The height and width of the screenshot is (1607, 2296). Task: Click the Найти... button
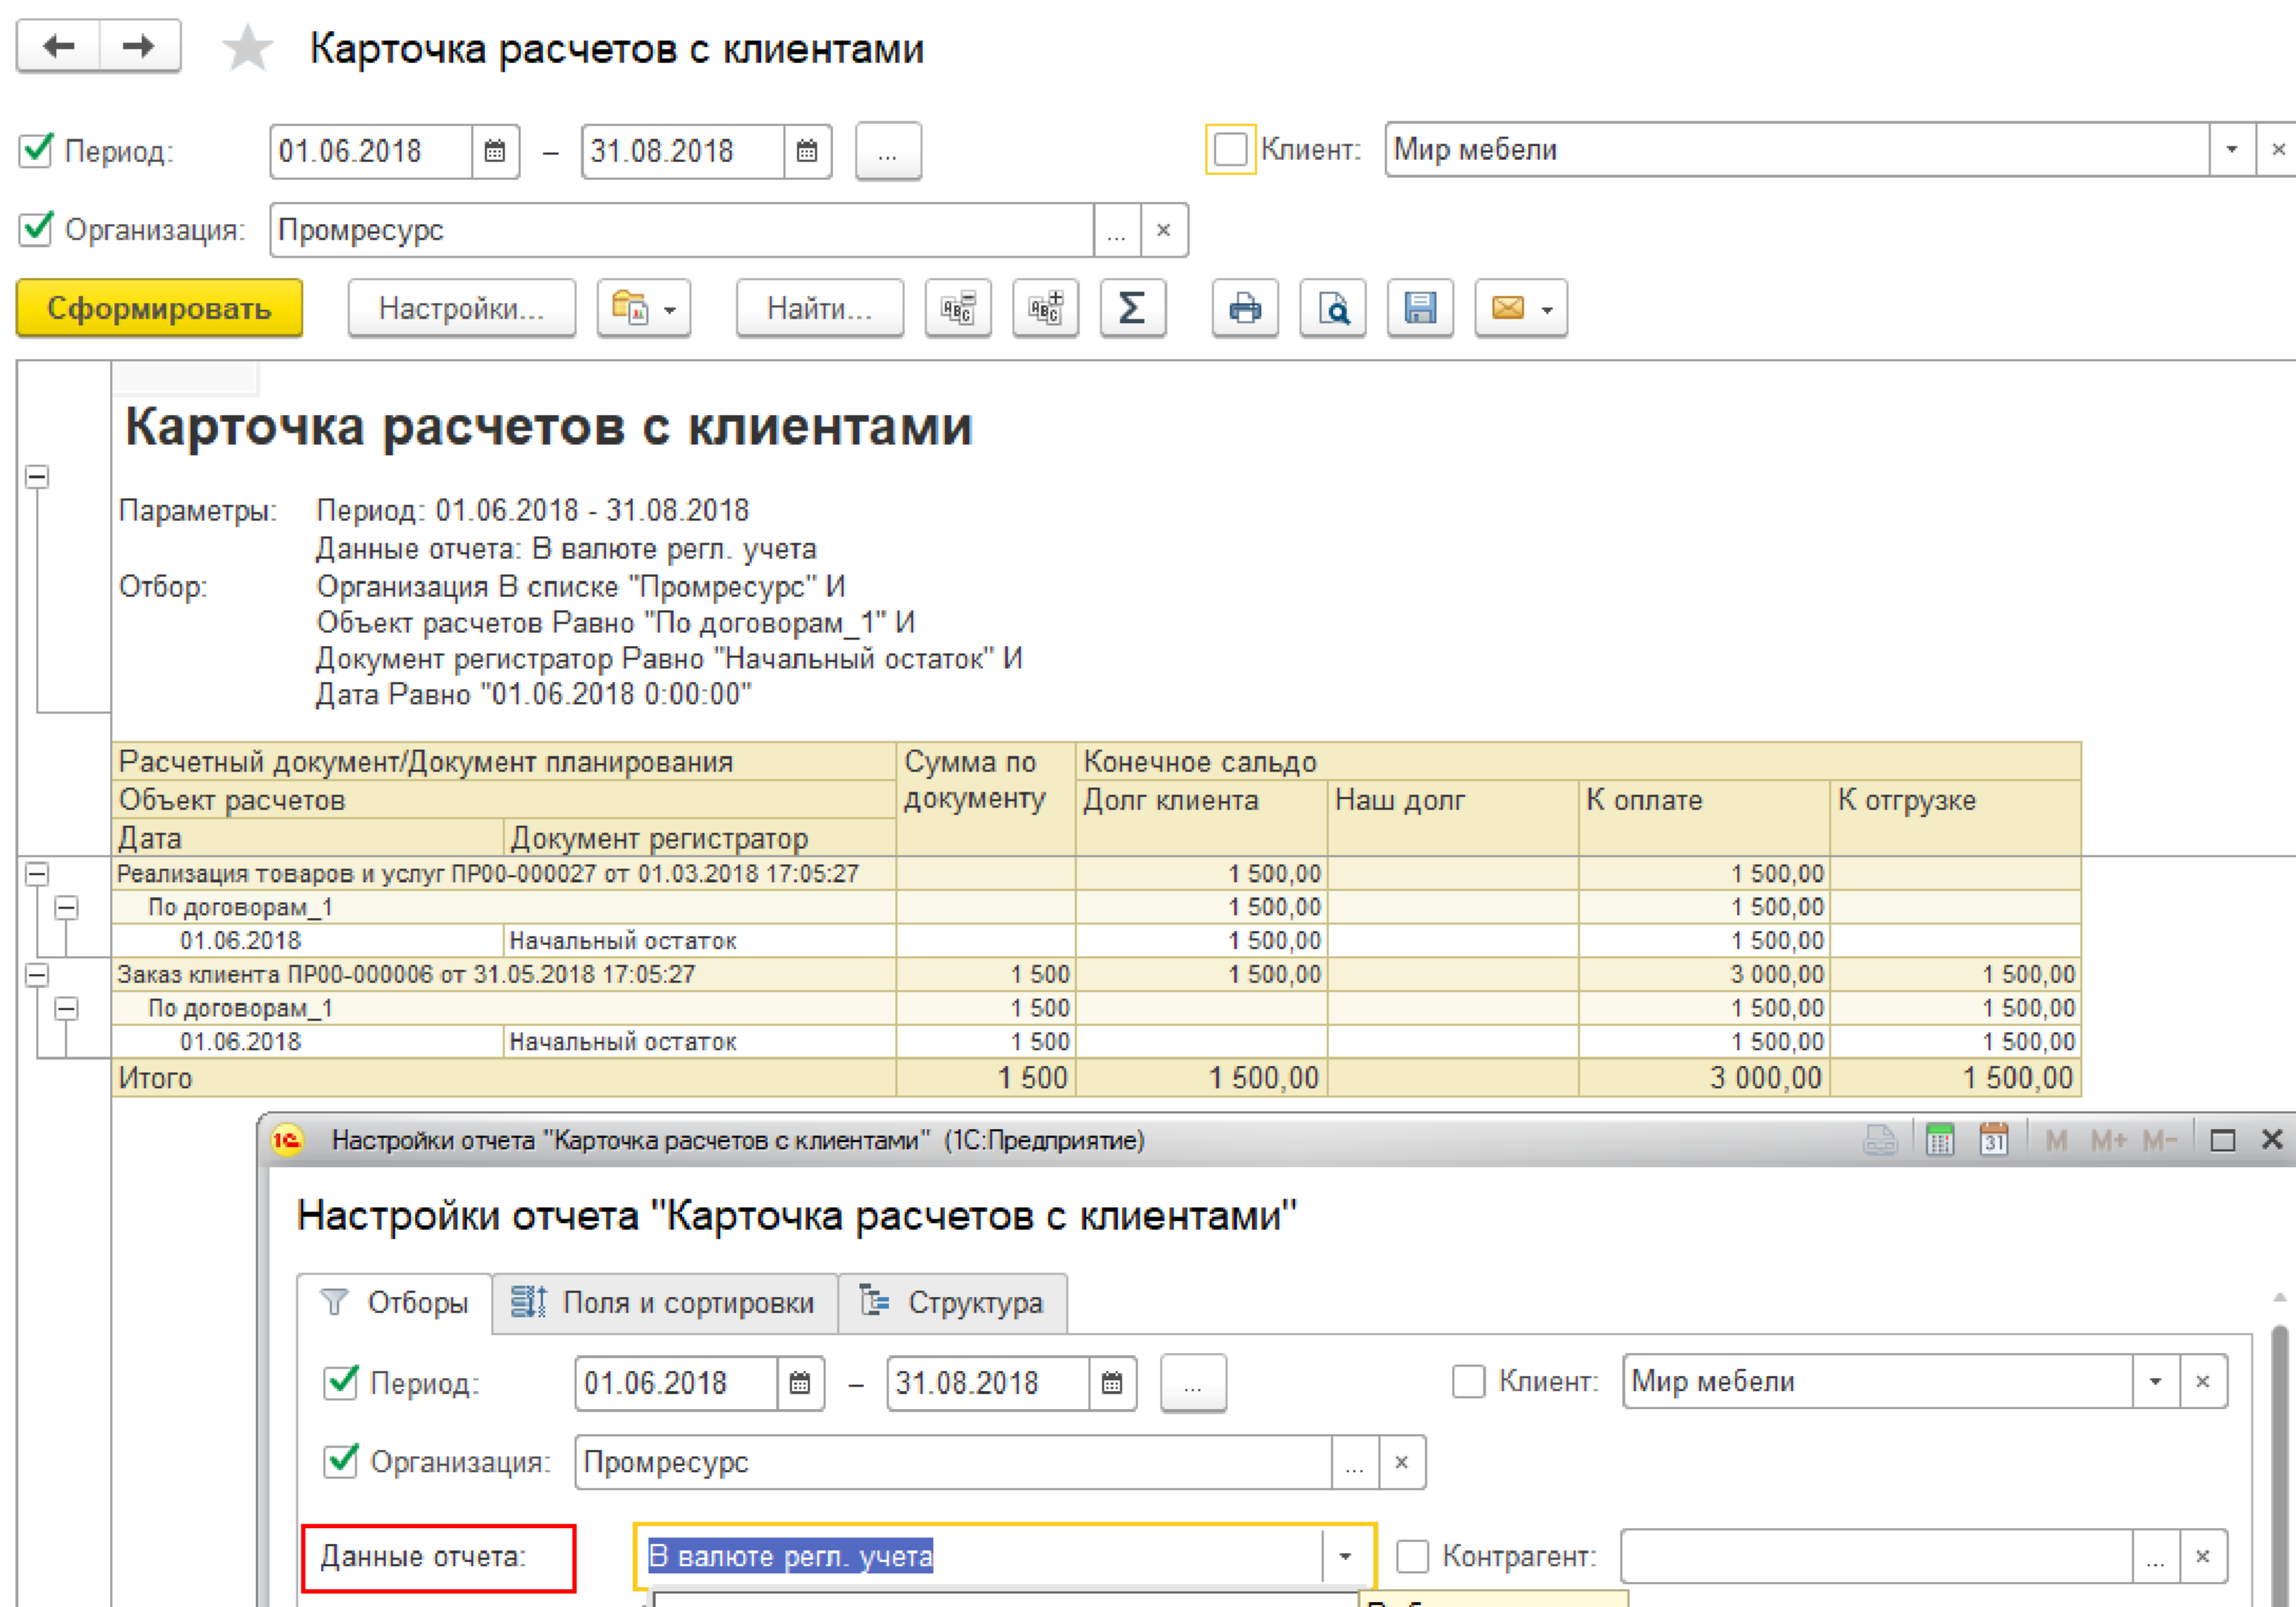click(x=819, y=308)
